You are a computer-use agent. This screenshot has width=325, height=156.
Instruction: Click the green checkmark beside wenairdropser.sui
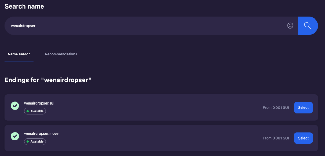coord(15,106)
